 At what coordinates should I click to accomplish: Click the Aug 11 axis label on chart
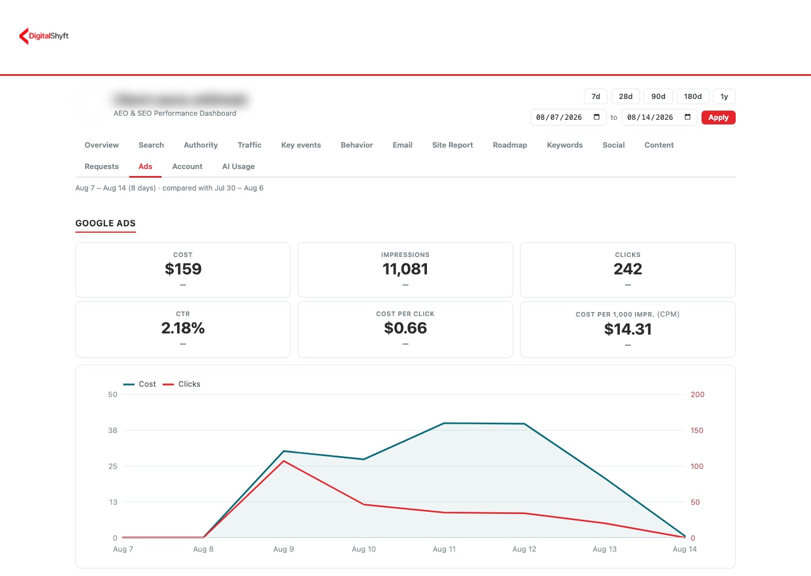[444, 549]
